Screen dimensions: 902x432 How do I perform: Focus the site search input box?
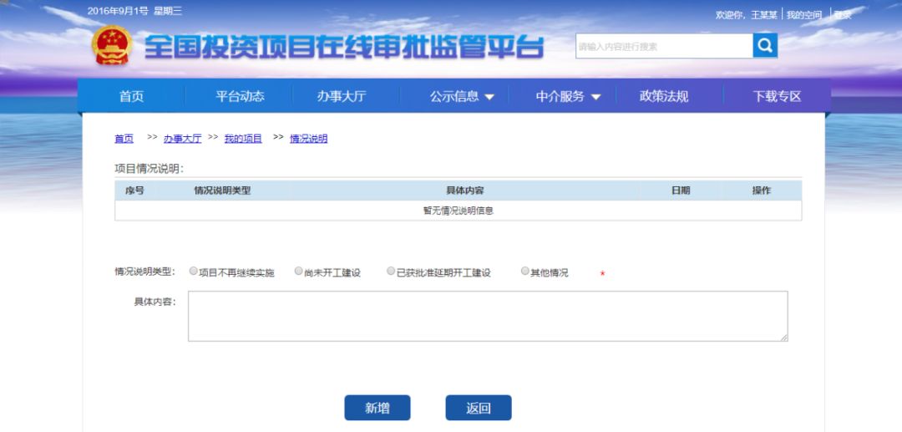tap(663, 47)
